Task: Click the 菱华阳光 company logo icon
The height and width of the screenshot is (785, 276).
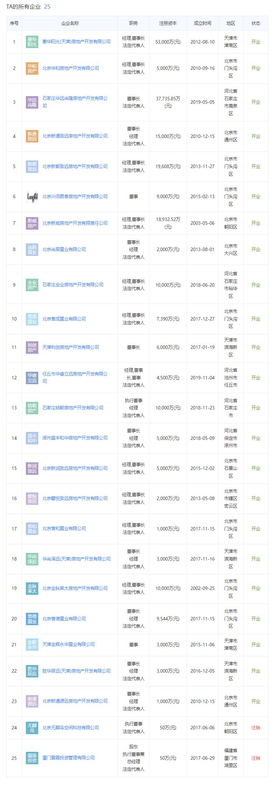Action: coord(32,42)
